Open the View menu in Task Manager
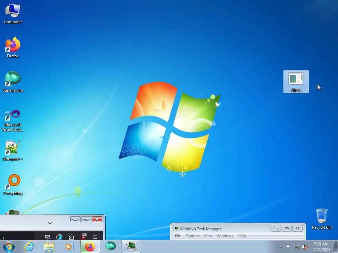 (x=208, y=236)
